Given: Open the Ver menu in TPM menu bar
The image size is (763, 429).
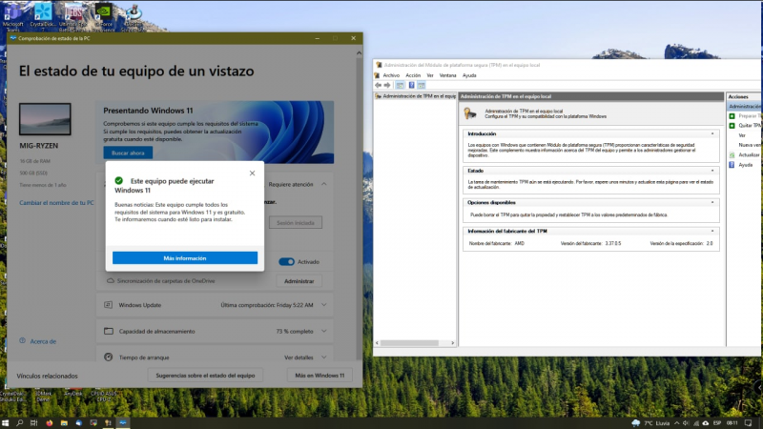Looking at the screenshot, I should [430, 75].
